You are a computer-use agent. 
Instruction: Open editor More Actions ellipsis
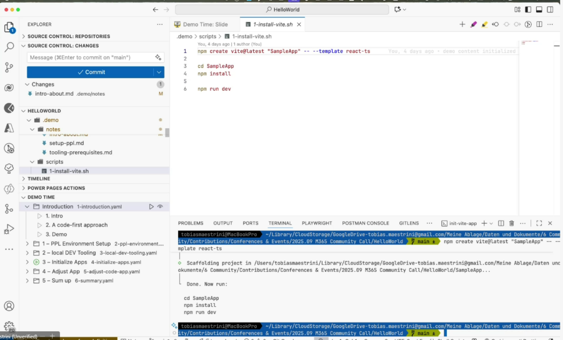click(x=550, y=24)
